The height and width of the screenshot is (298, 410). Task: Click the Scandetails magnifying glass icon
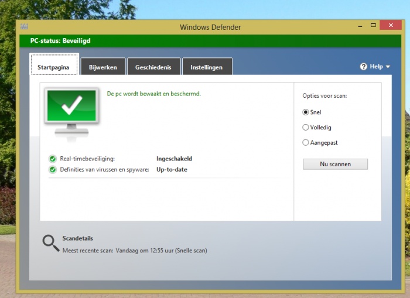coord(50,243)
